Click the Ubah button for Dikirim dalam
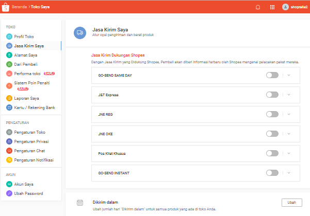 point(292,203)
